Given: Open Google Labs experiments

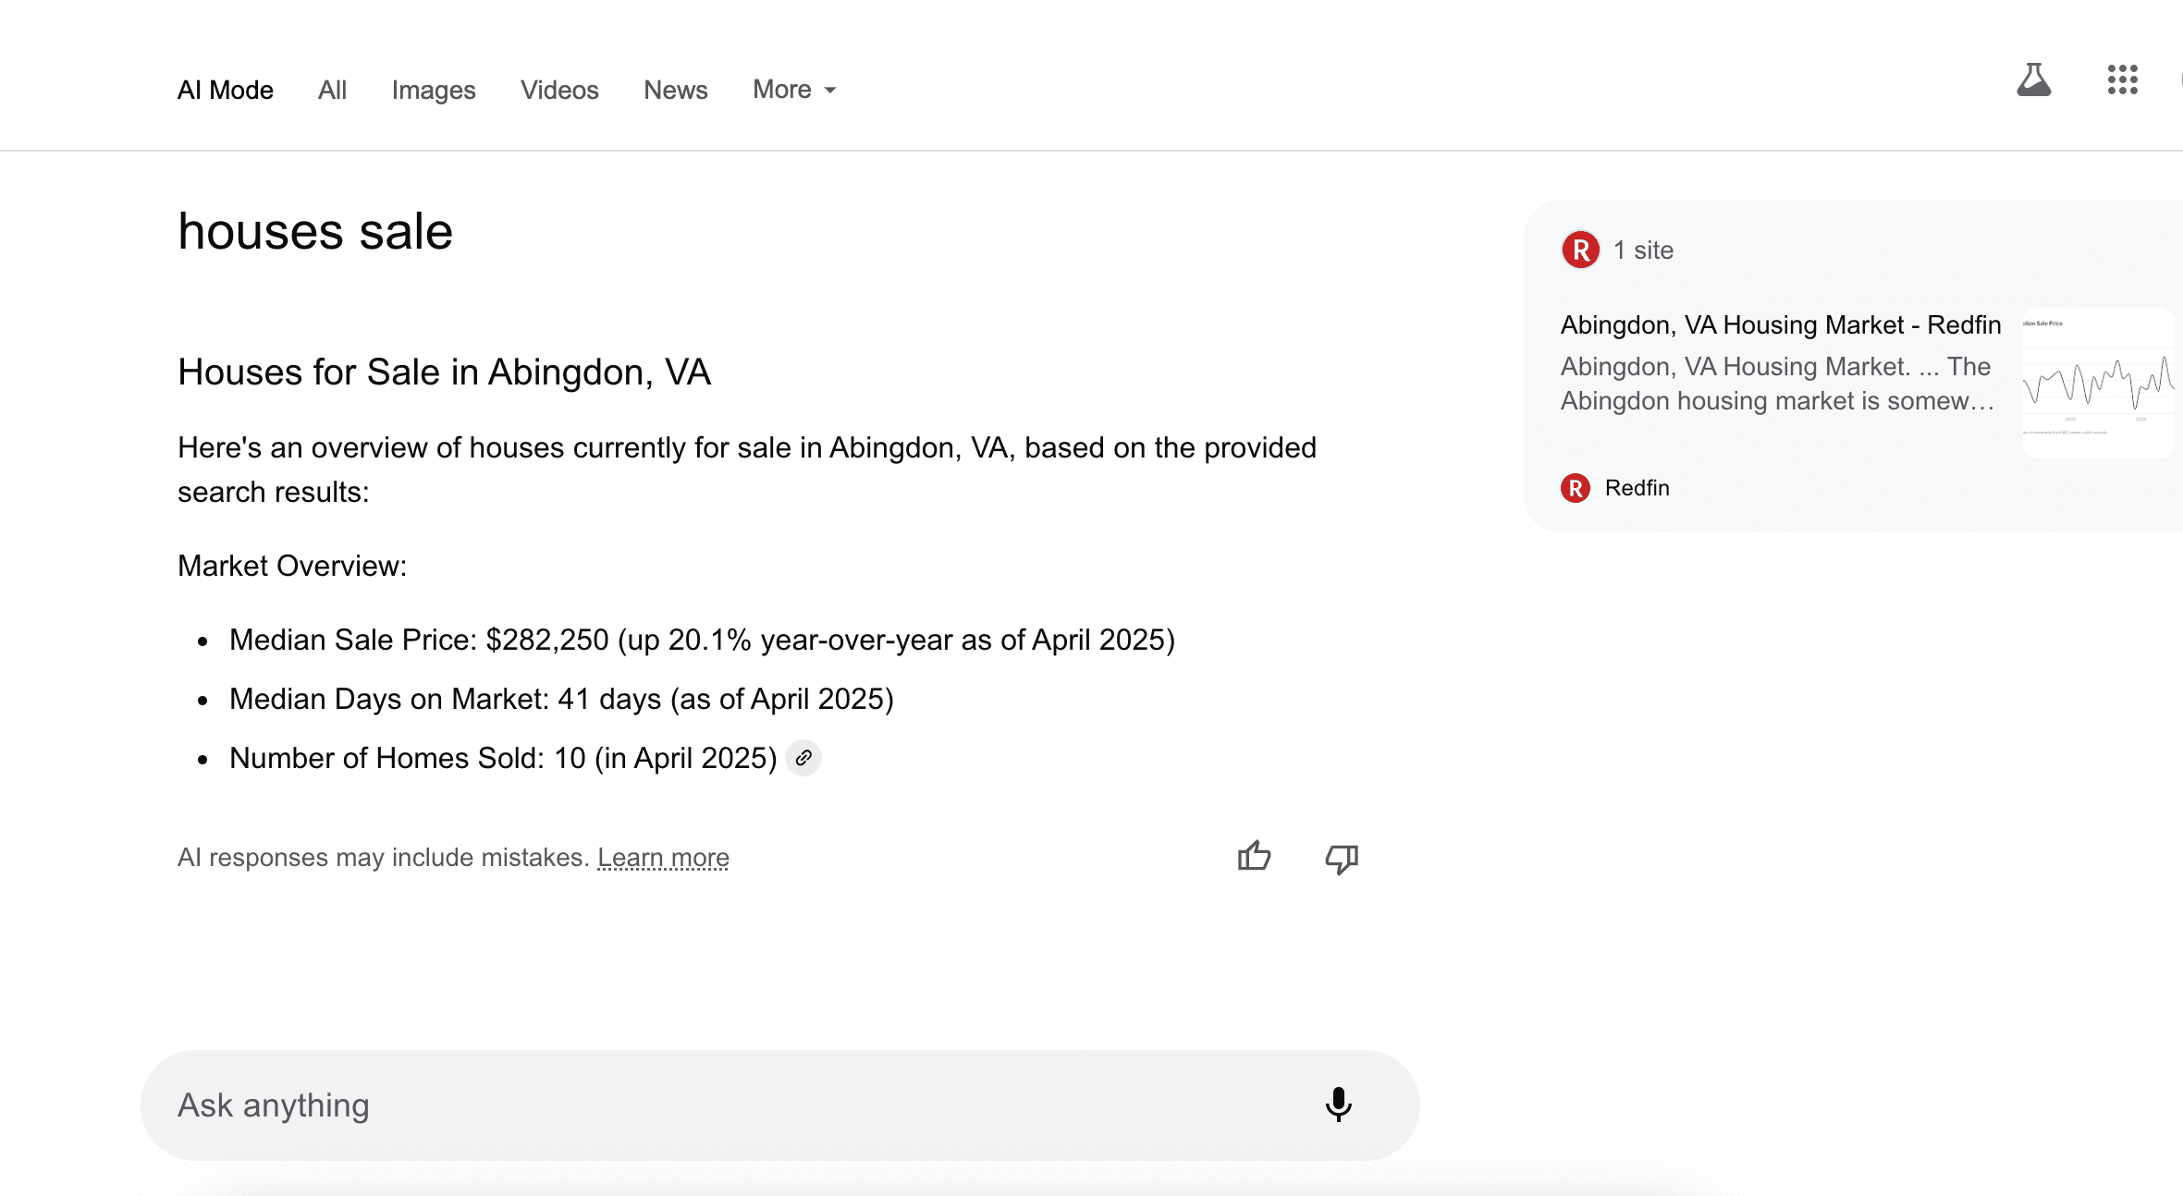Looking at the screenshot, I should point(2033,80).
